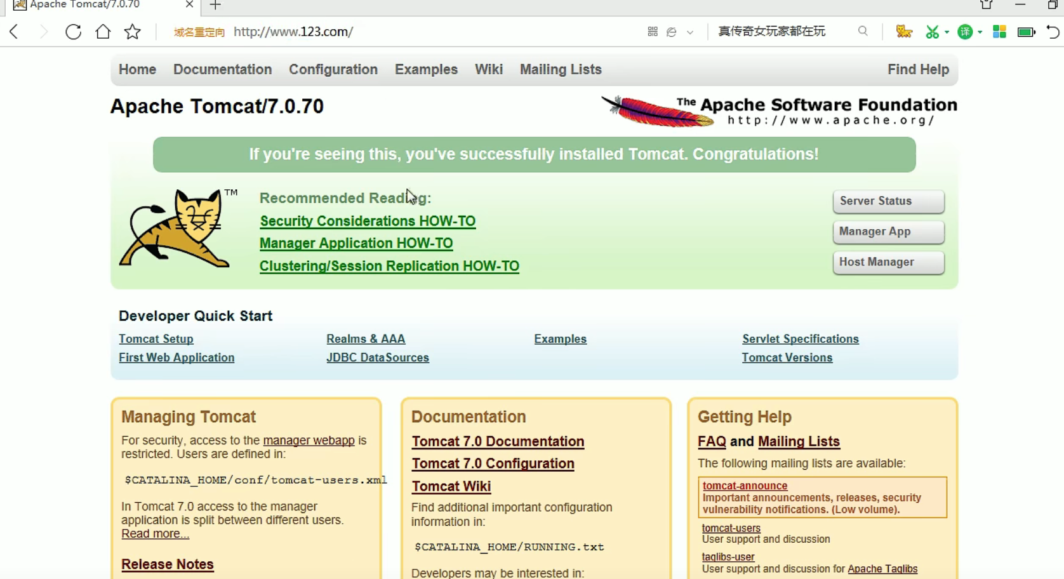The width and height of the screenshot is (1064, 579).
Task: Visit the Tomcat Wiki link
Action: [451, 486]
